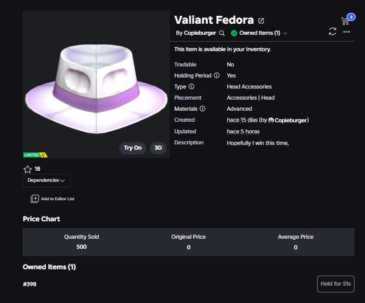
Task: Click the Original Price value
Action: (189, 247)
